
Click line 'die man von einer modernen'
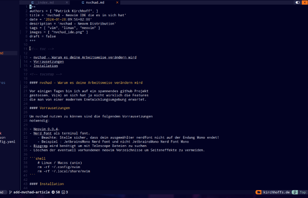[88, 99]
